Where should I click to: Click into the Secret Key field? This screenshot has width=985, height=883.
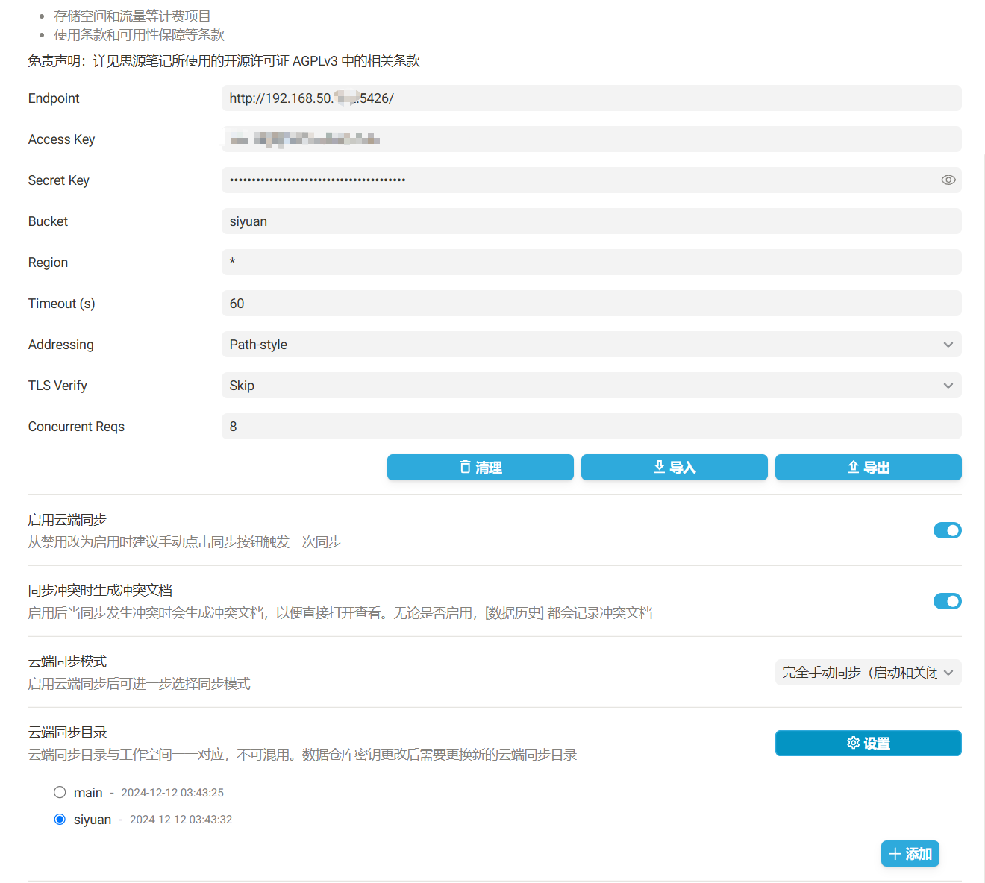click(x=591, y=180)
